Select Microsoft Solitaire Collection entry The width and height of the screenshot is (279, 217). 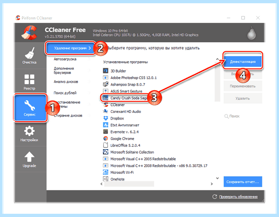click(x=132, y=152)
